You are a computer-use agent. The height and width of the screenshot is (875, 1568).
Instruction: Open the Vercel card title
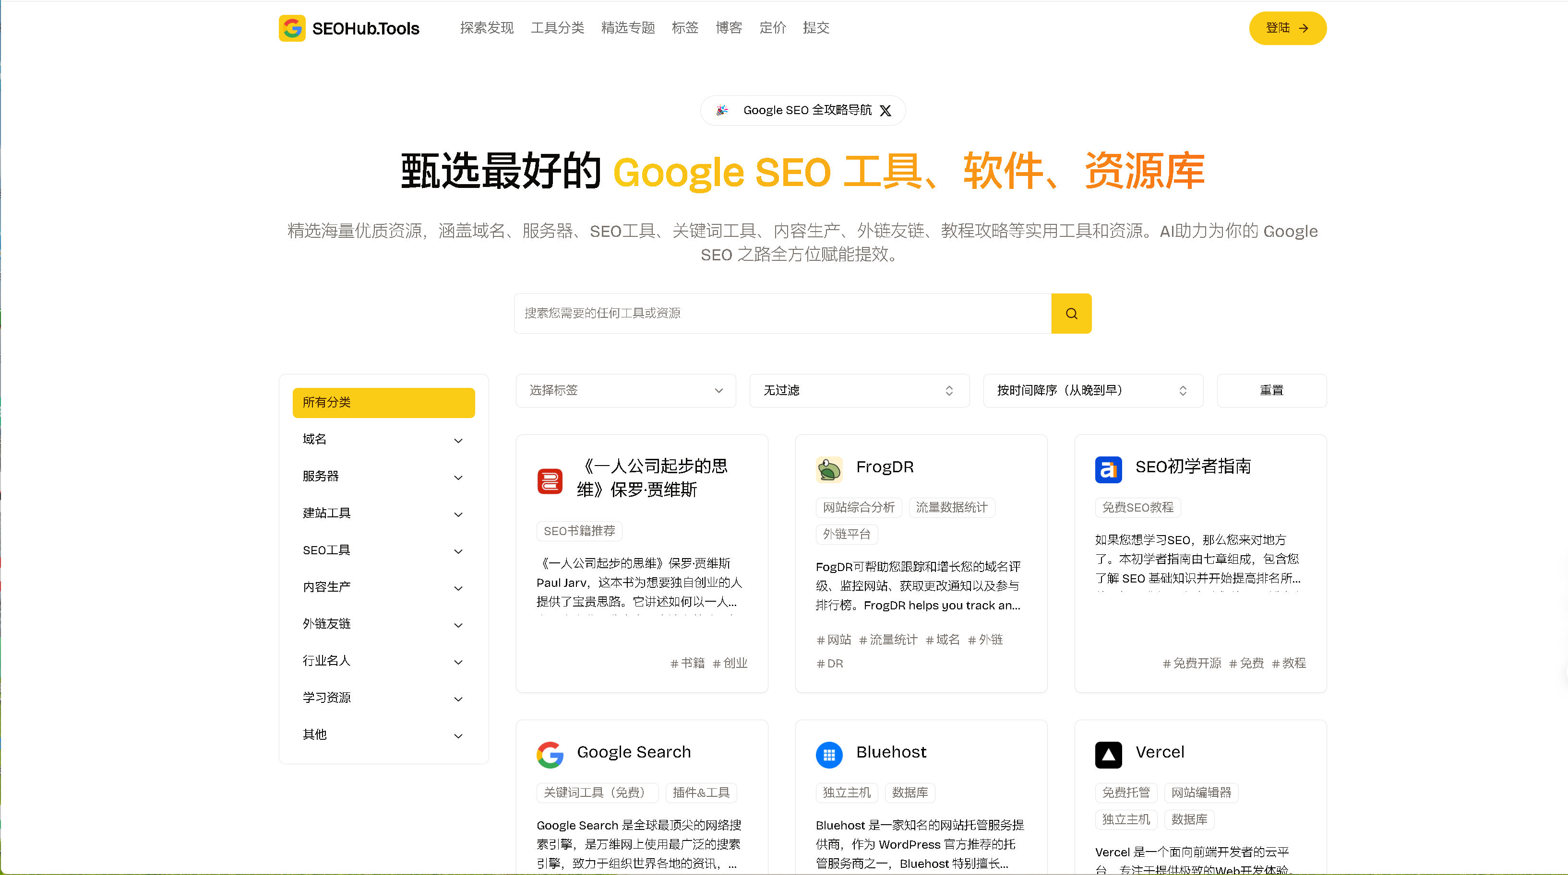click(x=1160, y=752)
